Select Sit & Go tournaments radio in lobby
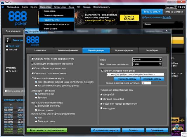The image size is (187, 137). click(7, 71)
